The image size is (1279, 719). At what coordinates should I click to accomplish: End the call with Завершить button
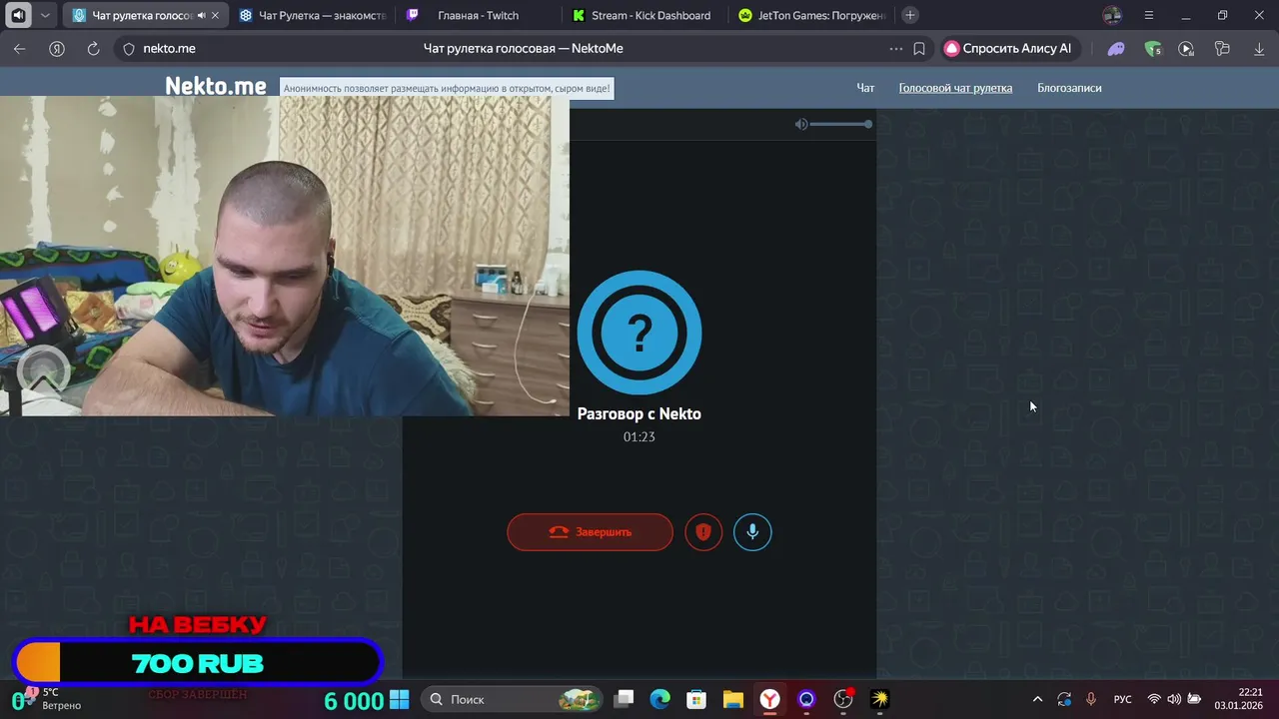coord(590,532)
